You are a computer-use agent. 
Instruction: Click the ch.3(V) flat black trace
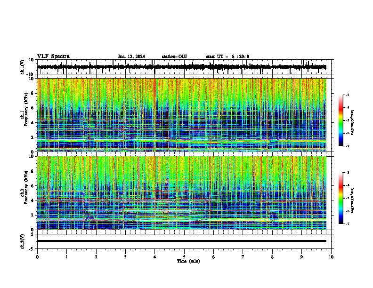coord(182,241)
